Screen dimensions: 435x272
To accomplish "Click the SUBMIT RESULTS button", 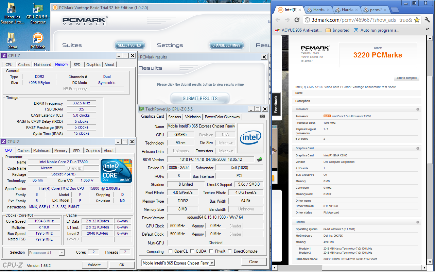I will (x=200, y=99).
